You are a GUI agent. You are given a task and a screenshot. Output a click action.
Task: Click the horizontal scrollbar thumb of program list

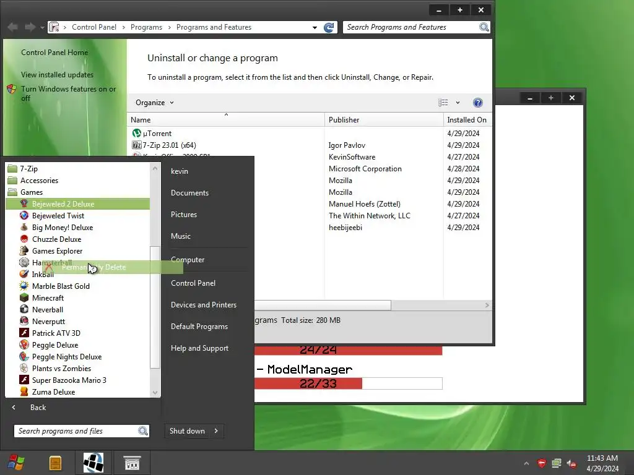322,306
